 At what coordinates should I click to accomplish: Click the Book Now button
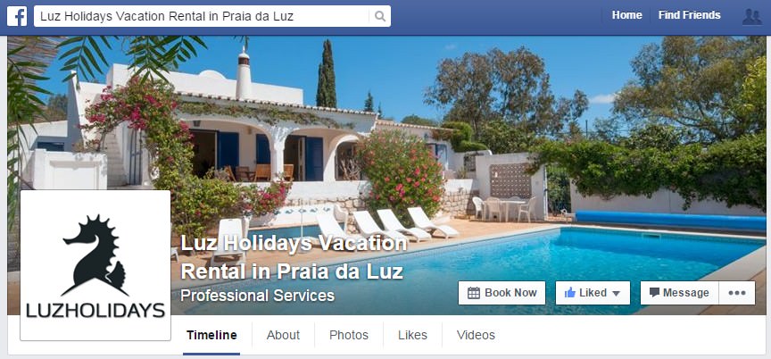502,293
